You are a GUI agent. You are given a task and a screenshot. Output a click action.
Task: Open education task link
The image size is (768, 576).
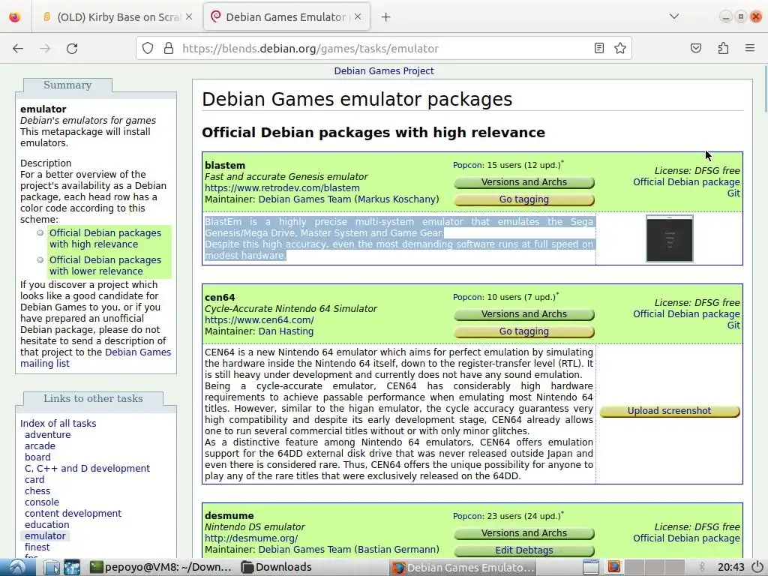(x=47, y=525)
